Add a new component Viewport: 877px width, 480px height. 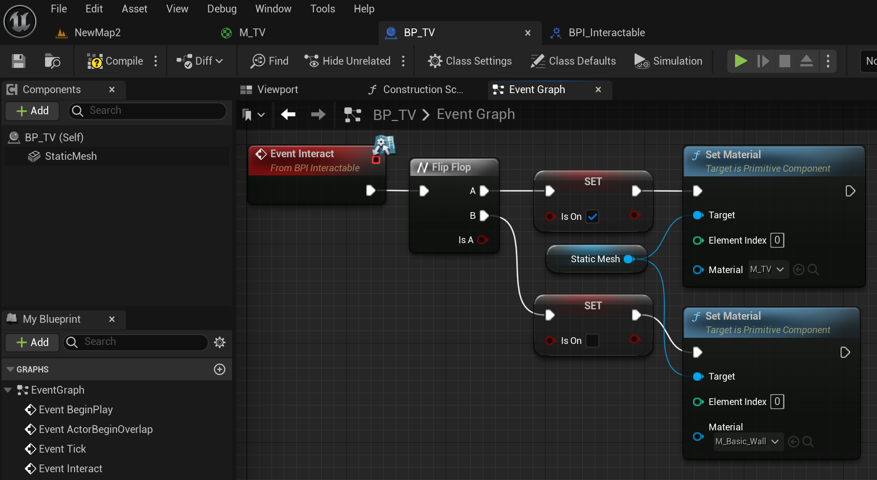tap(32, 111)
